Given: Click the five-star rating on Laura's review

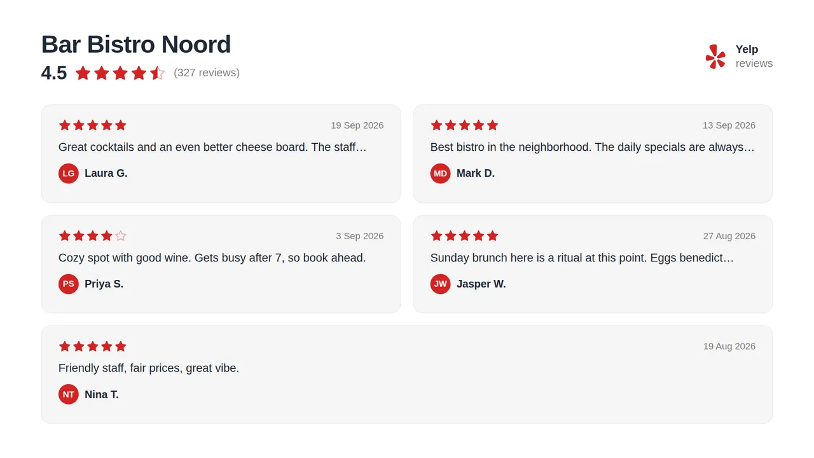Looking at the screenshot, I should pos(93,125).
